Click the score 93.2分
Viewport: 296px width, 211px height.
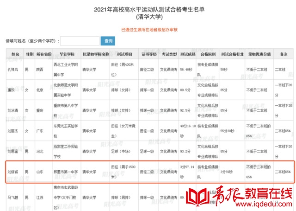[185, 151]
